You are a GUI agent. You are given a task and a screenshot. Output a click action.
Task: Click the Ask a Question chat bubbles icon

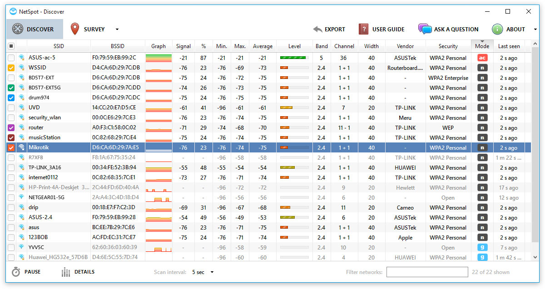point(425,29)
